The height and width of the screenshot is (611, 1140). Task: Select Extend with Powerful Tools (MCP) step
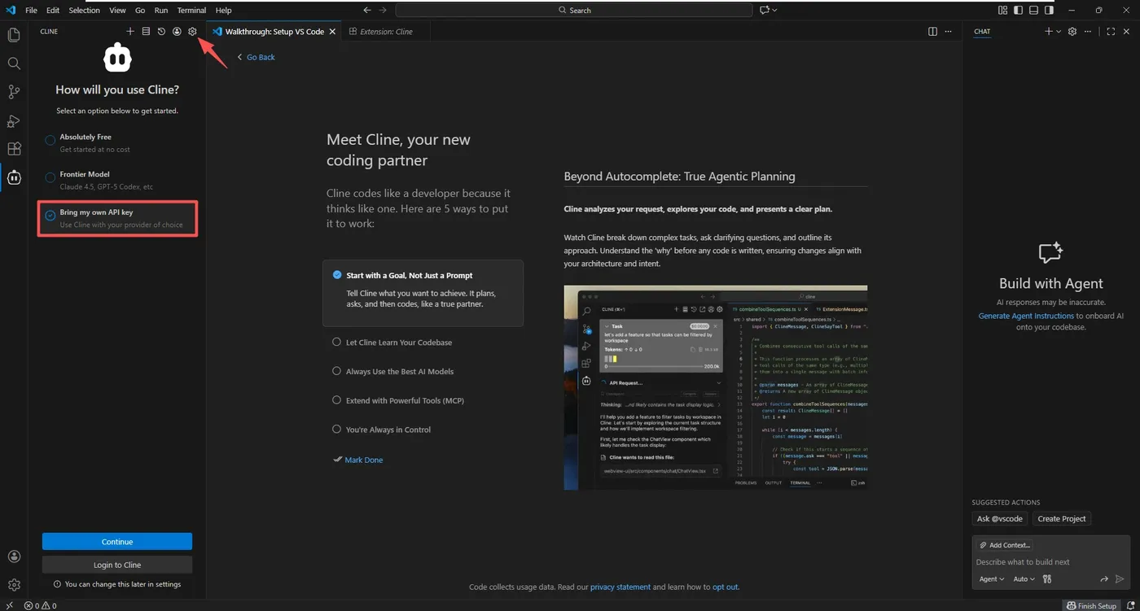click(405, 400)
